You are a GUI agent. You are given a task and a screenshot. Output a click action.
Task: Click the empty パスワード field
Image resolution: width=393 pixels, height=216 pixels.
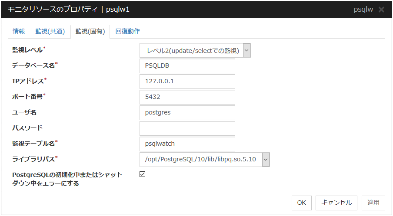tap(187, 128)
